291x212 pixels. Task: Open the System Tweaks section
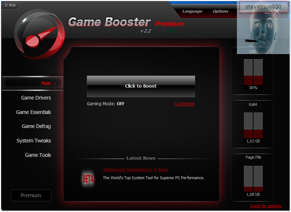point(34,141)
